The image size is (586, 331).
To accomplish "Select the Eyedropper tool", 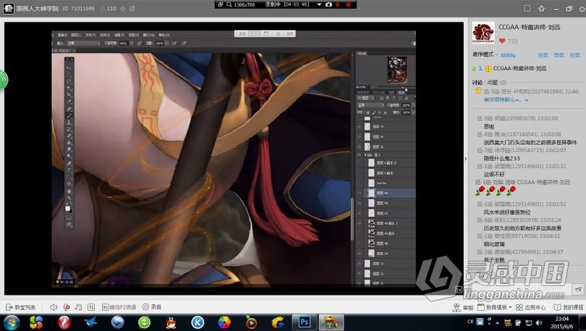I will pos(70,101).
